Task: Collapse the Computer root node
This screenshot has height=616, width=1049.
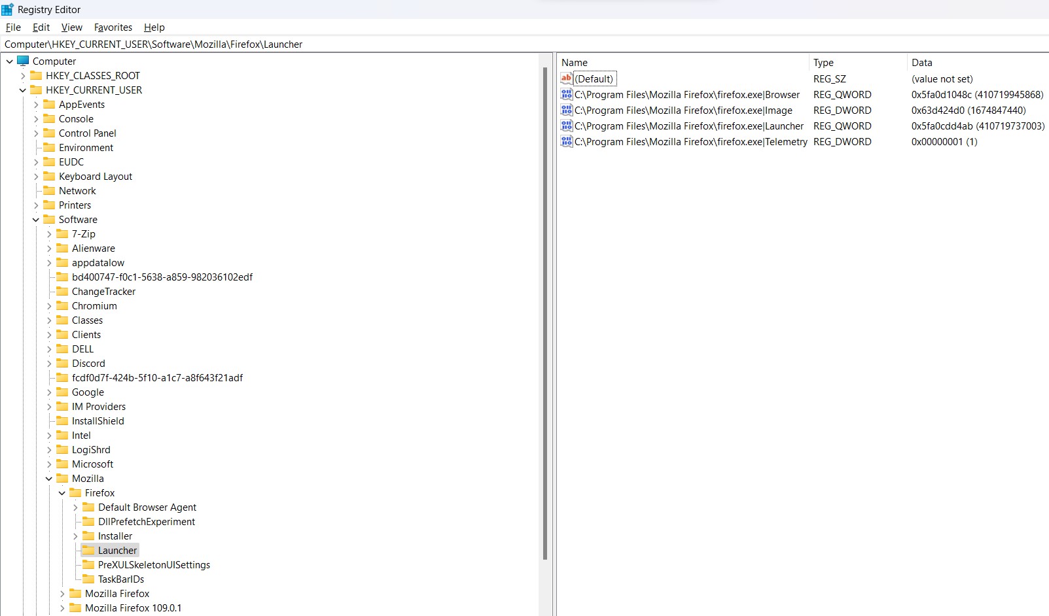Action: [x=10, y=61]
